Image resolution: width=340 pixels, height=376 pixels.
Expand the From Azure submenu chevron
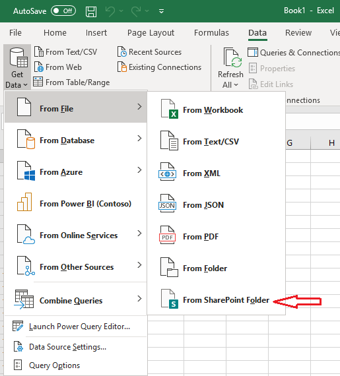(x=139, y=170)
